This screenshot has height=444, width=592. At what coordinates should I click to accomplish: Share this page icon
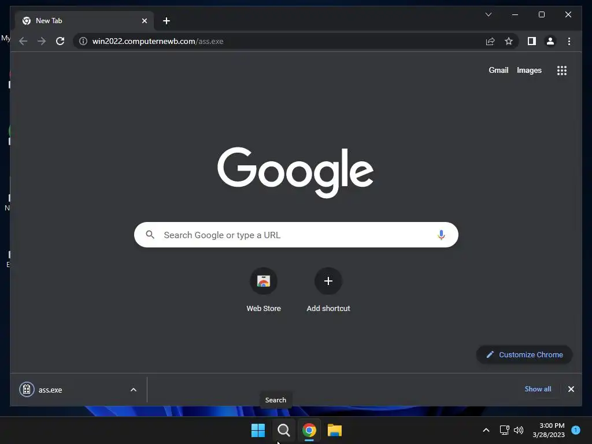click(x=490, y=41)
